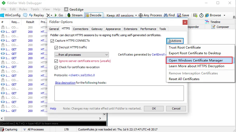Select Reset All Certificates

(x=184, y=79)
